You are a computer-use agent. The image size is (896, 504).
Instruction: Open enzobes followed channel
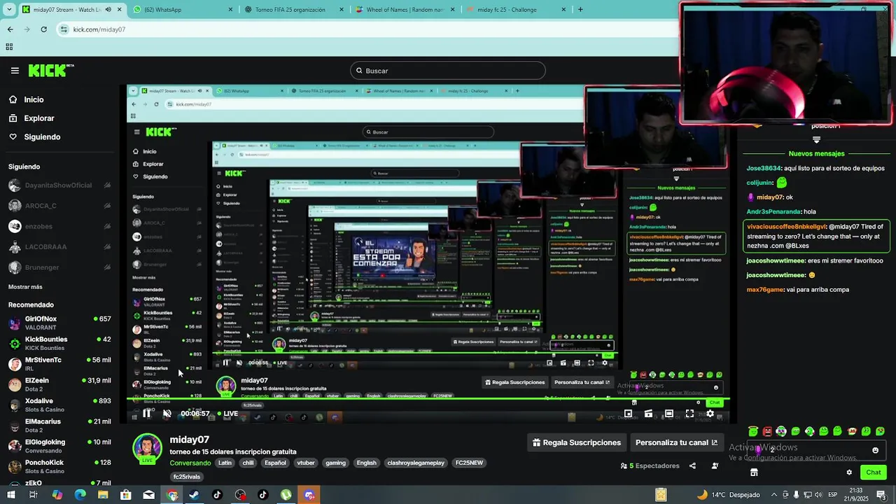click(59, 226)
